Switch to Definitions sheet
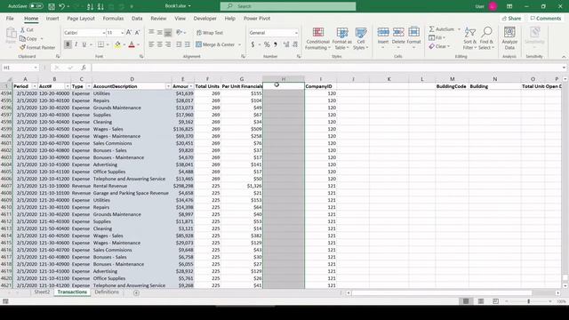This screenshot has height=320, width=569. (x=107, y=292)
